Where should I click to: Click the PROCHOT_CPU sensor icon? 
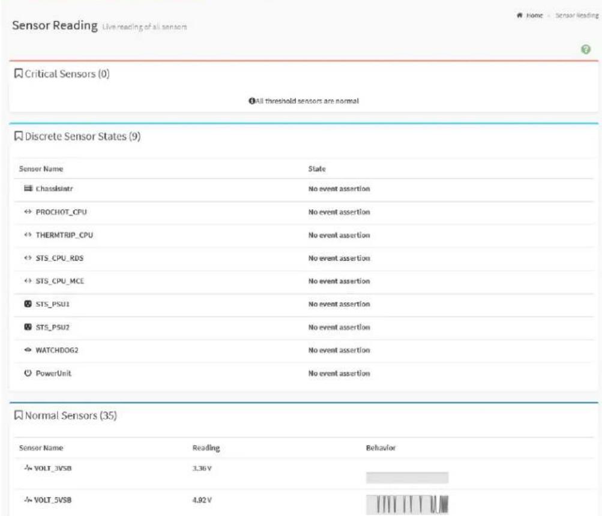pyautogui.click(x=28, y=211)
